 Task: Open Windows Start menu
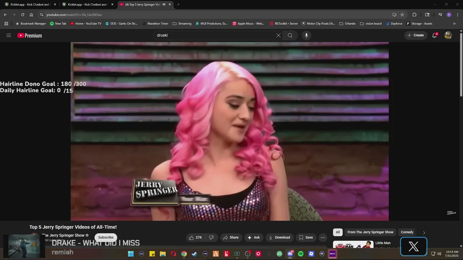tap(131, 254)
